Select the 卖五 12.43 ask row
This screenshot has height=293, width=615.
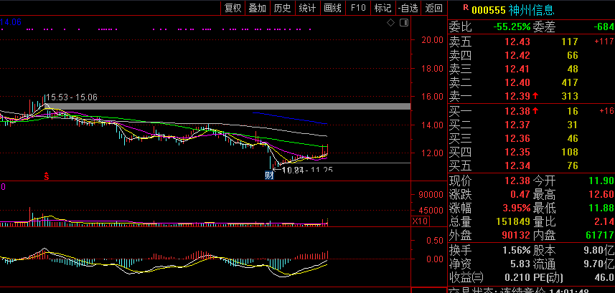(531, 42)
